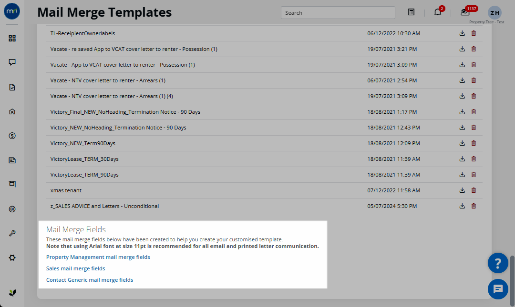This screenshot has height=307, width=515.
Task: Open Sales mail merge fields link
Action: (75, 268)
